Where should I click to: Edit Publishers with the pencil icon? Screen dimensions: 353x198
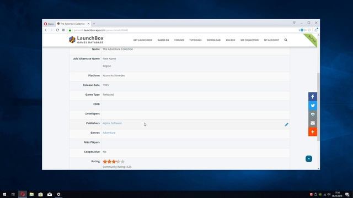coord(286,125)
